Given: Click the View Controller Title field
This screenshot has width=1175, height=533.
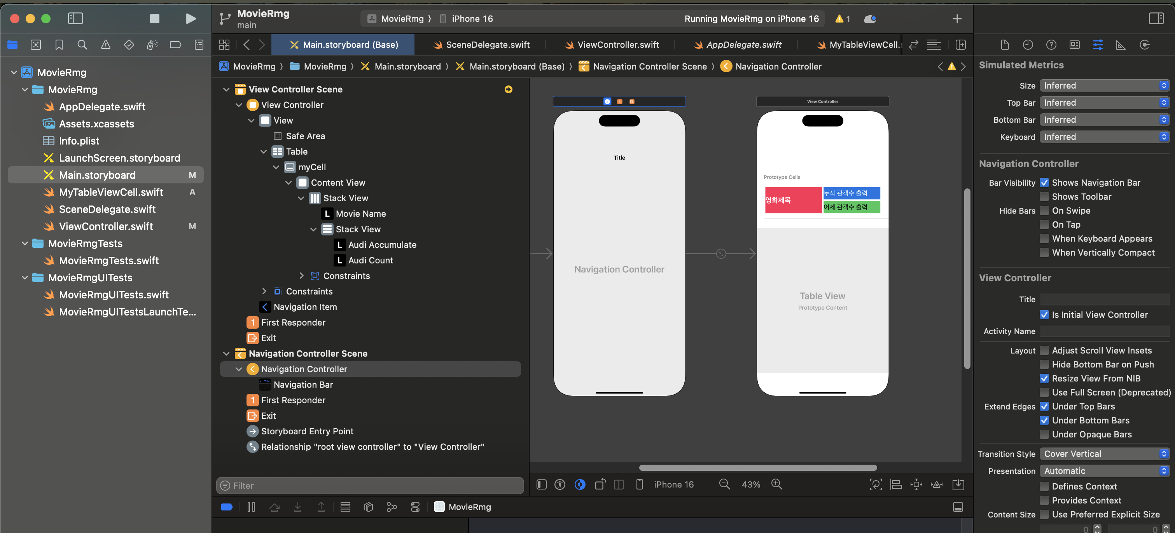Looking at the screenshot, I should click(1105, 299).
